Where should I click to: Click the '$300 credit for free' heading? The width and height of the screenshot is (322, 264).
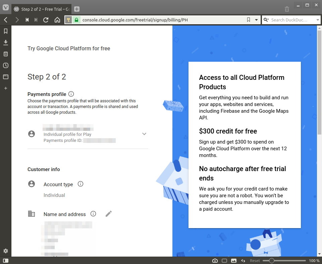(x=228, y=131)
